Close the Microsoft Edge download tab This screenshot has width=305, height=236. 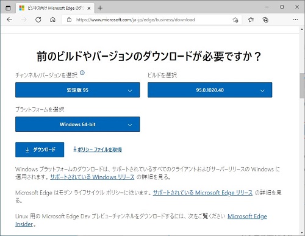89,9
